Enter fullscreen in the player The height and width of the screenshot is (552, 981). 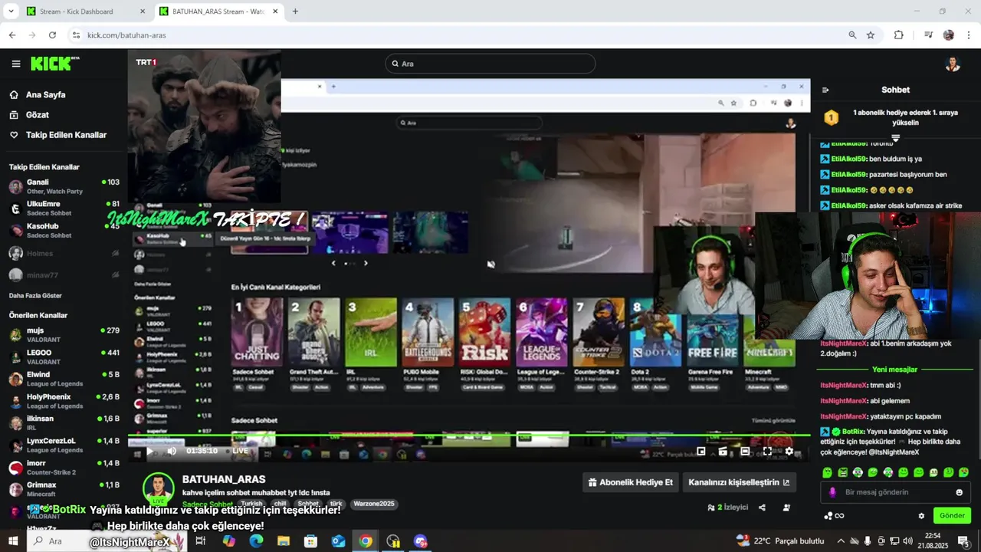(767, 452)
